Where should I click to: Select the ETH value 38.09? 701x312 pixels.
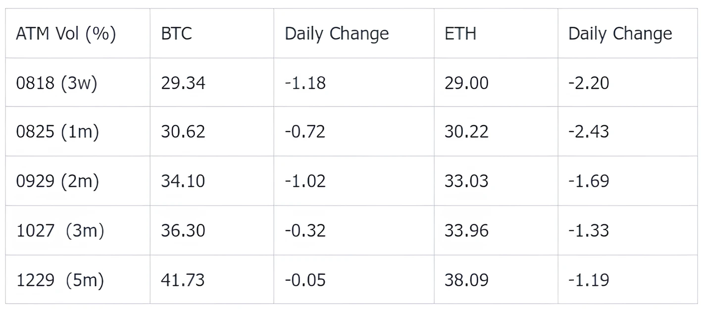click(466, 280)
